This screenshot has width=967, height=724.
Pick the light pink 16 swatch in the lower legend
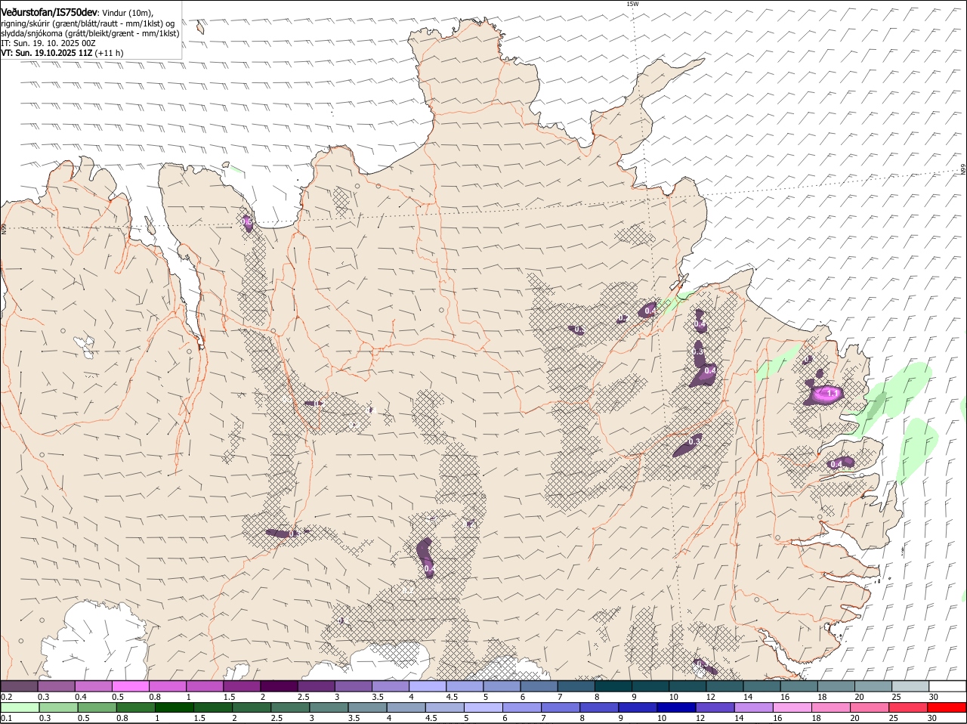[x=791, y=708]
